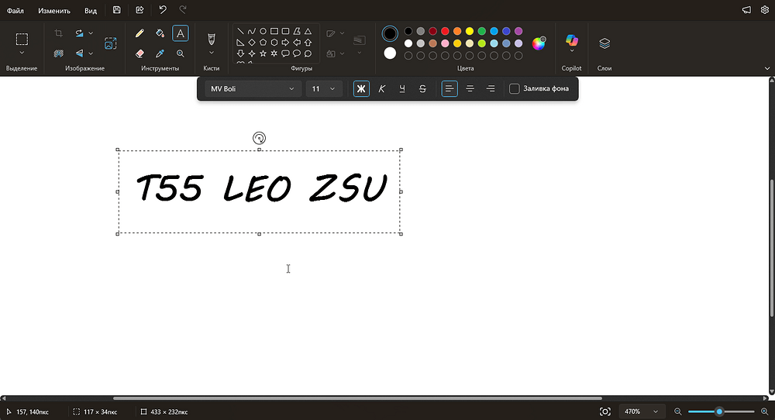Select the Magnifier tool

181,53
